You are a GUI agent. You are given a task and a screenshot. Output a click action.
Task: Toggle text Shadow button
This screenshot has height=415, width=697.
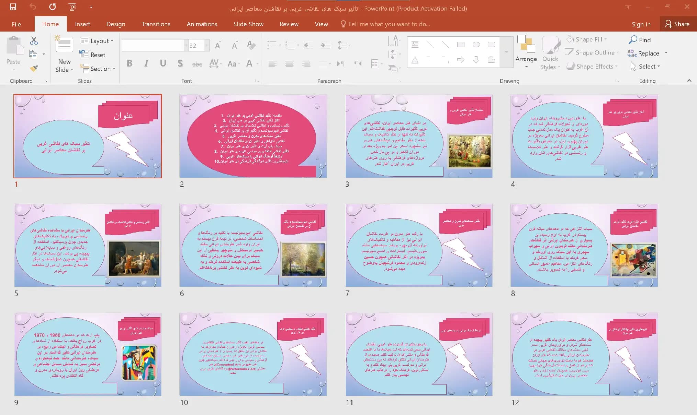click(x=180, y=63)
